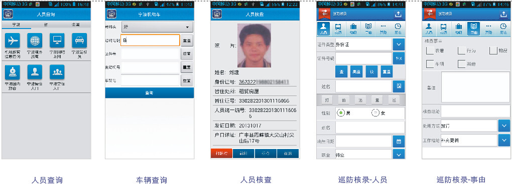Screen dimensions: 512x185
Task: Focus 别名 input field
Action: pos(370,127)
